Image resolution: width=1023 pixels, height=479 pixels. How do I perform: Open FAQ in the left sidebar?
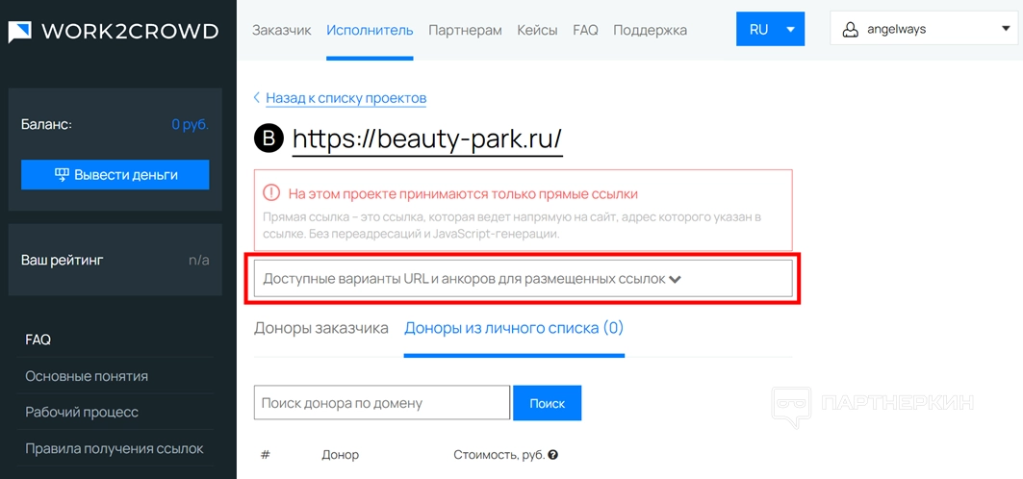pyautogui.click(x=38, y=340)
